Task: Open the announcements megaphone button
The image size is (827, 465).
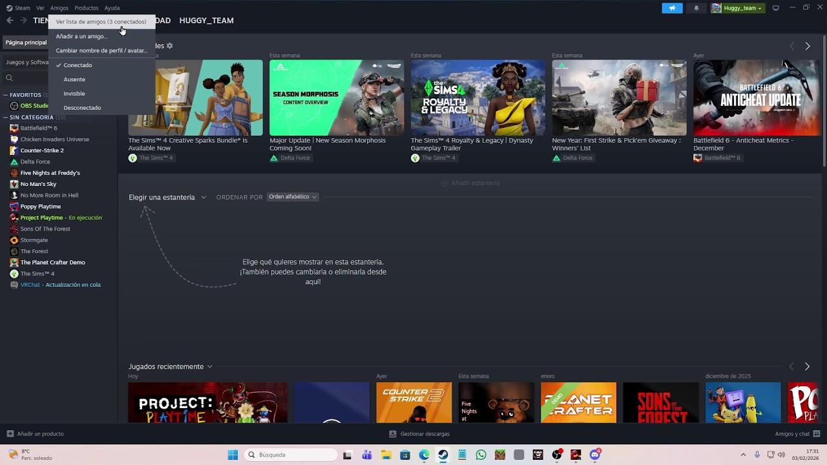Action: [672, 8]
